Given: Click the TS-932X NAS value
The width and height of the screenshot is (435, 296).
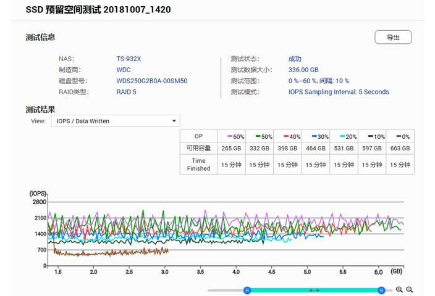Looking at the screenshot, I should (x=129, y=59).
